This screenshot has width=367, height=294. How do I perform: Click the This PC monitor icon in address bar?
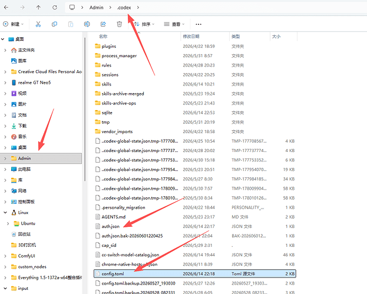72,8
